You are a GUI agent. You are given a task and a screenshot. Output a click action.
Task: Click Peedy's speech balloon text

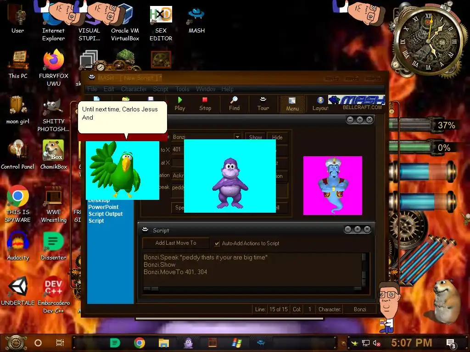[120, 113]
